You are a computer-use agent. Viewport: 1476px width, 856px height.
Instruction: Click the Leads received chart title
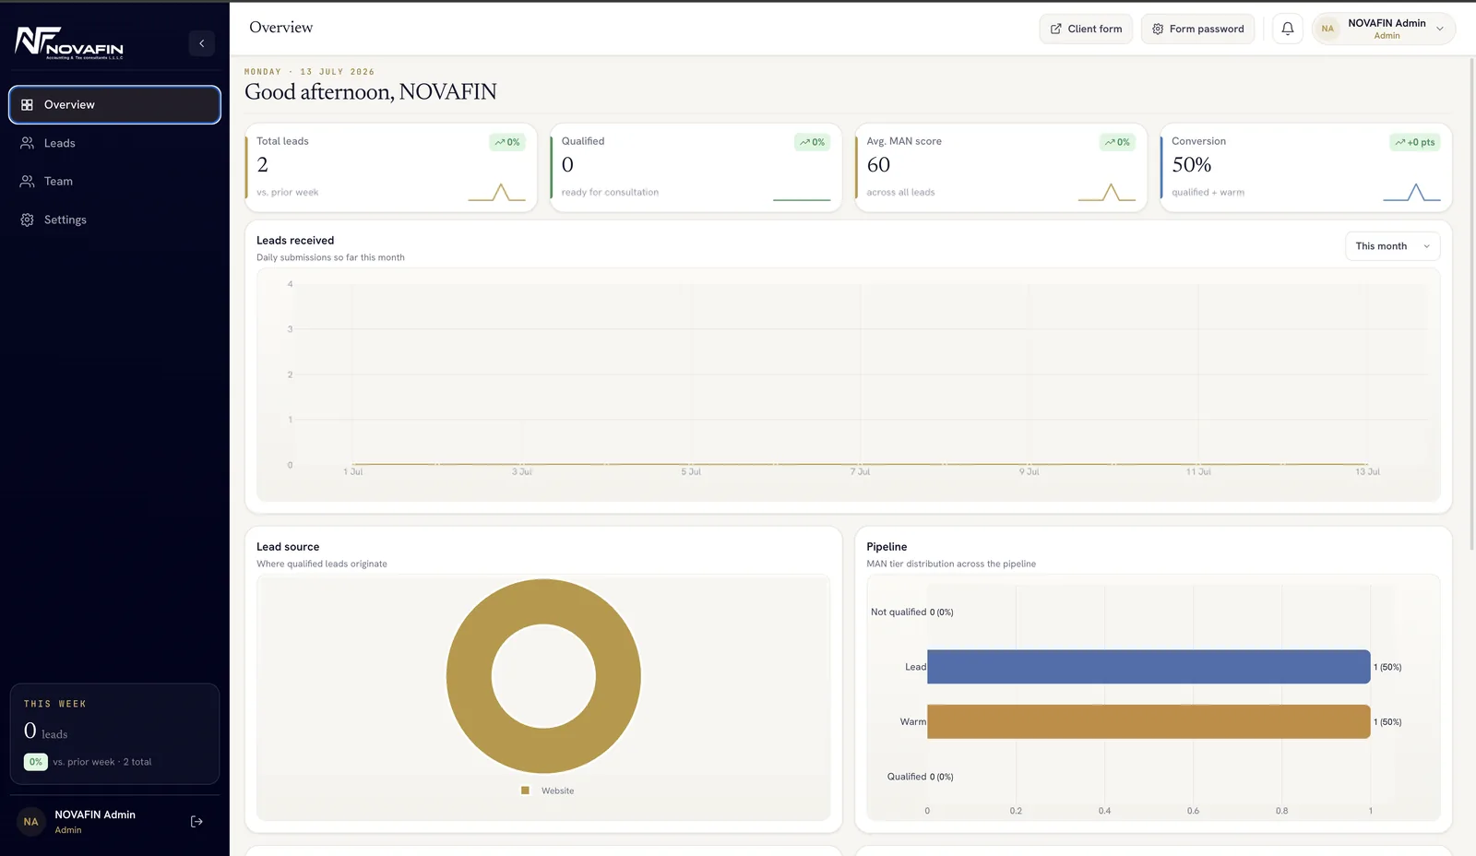point(295,240)
